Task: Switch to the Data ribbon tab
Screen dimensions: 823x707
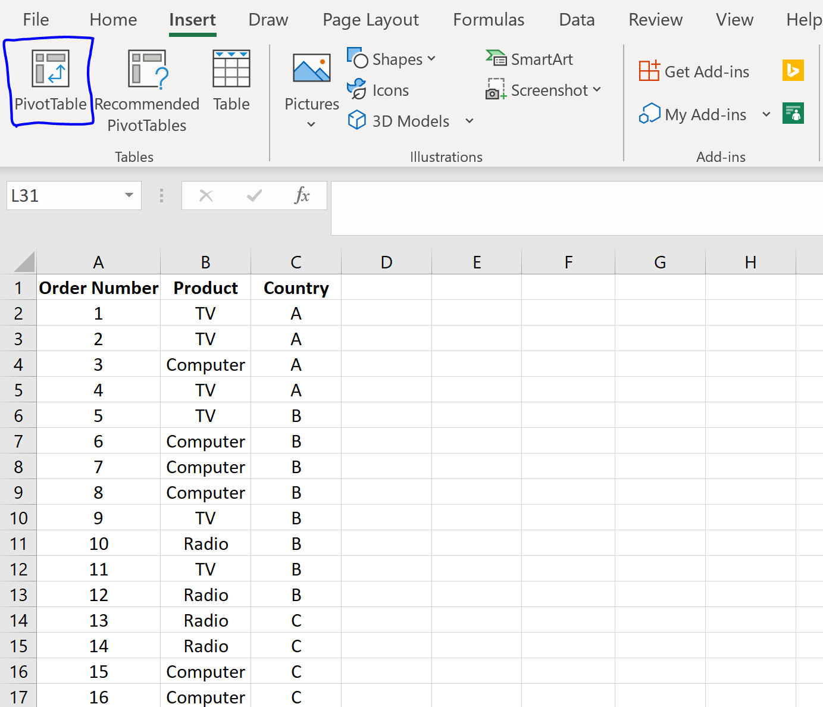Action: pos(576,20)
